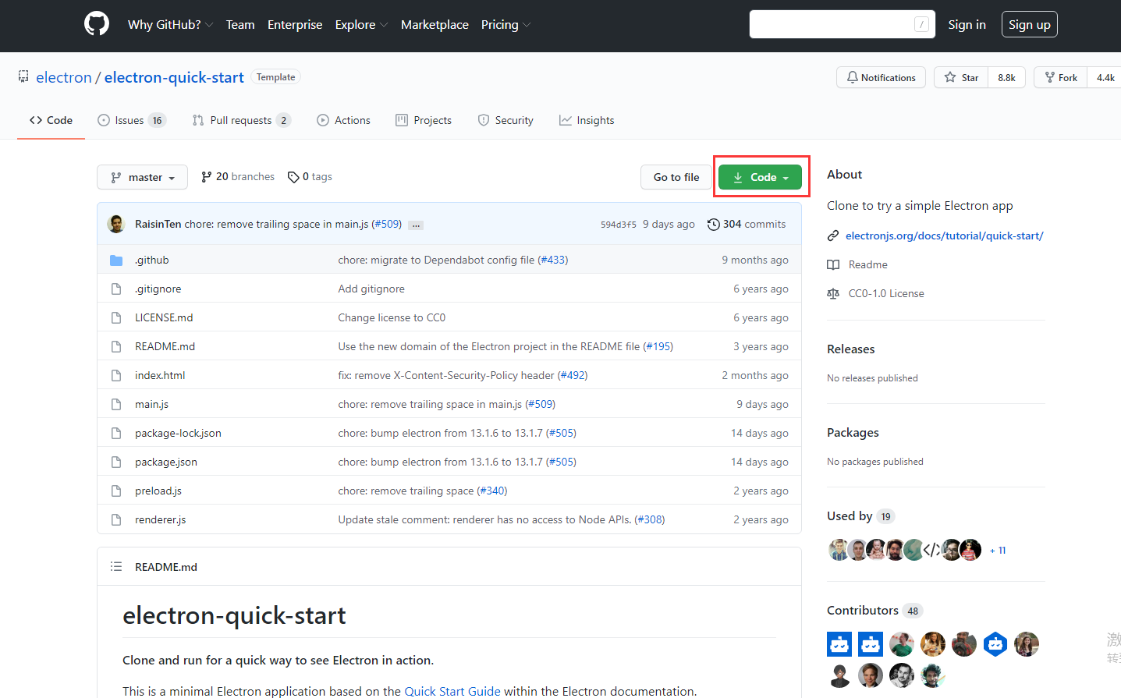Click the Marketplace navigation link
Image resolution: width=1121 pixels, height=698 pixels.
coord(435,24)
